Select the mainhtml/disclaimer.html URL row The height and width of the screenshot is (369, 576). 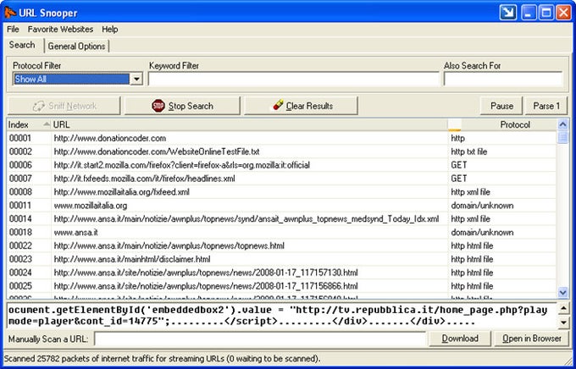coord(281,259)
